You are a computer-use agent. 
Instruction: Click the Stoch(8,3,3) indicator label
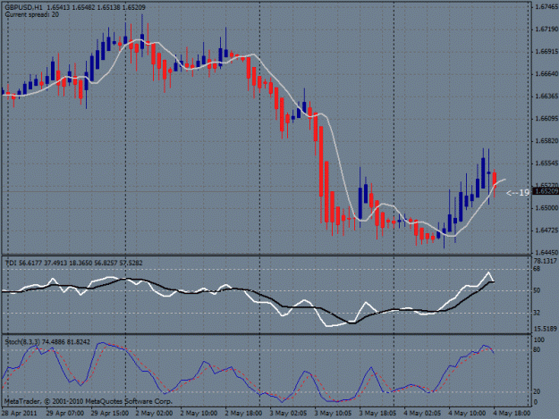[47, 342]
